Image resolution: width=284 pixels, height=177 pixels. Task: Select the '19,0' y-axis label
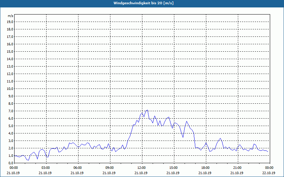click(x=10, y=22)
